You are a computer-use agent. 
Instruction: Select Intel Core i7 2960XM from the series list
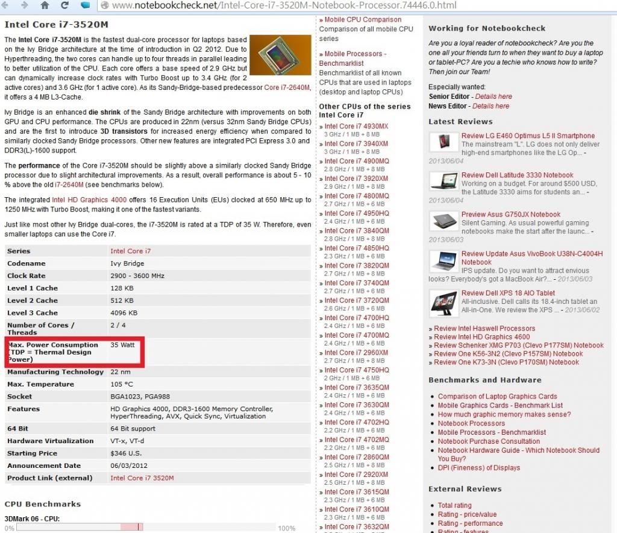[356, 353]
